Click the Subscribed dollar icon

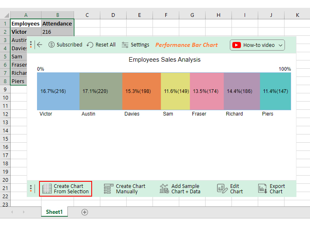pos(51,45)
